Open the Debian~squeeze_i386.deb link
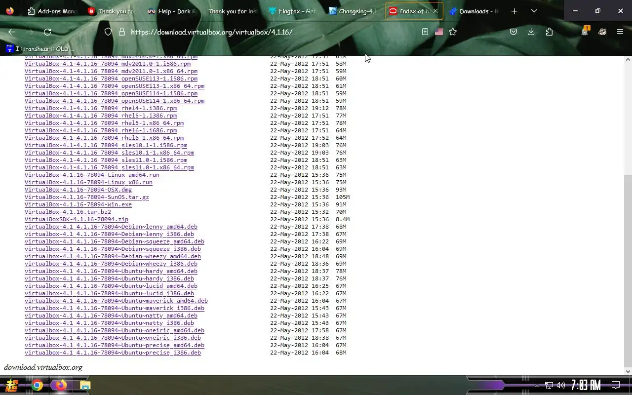The width and height of the screenshot is (632, 395). pyautogui.click(x=113, y=249)
